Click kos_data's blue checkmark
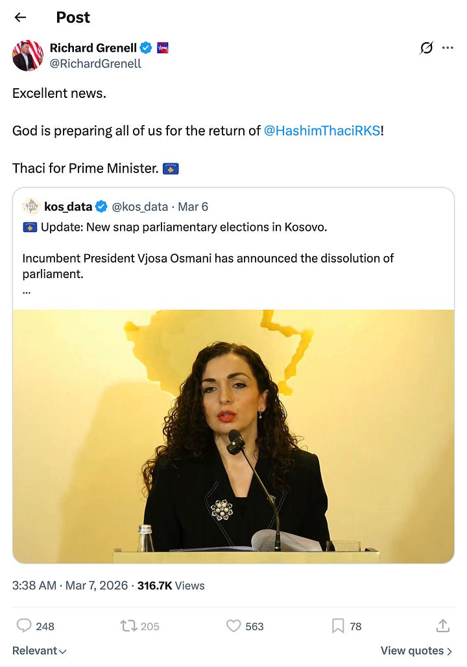The height and width of the screenshot is (667, 467). click(101, 206)
